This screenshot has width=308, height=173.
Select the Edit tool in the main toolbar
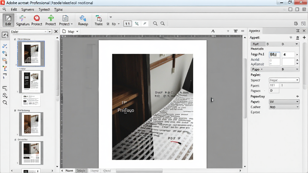[8, 20]
